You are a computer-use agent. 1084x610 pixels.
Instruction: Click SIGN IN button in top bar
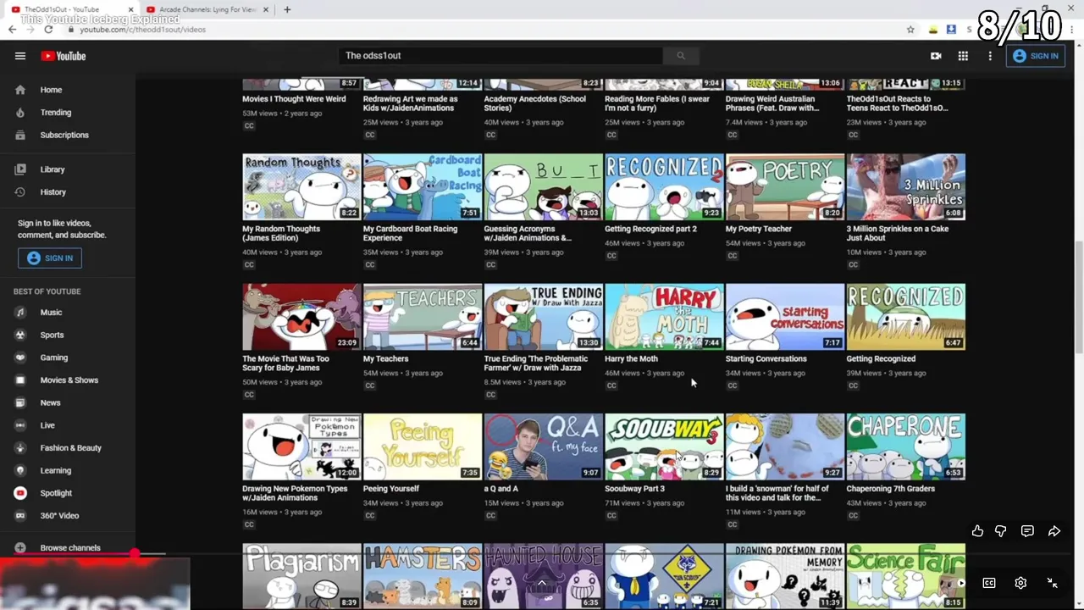[x=1036, y=56]
